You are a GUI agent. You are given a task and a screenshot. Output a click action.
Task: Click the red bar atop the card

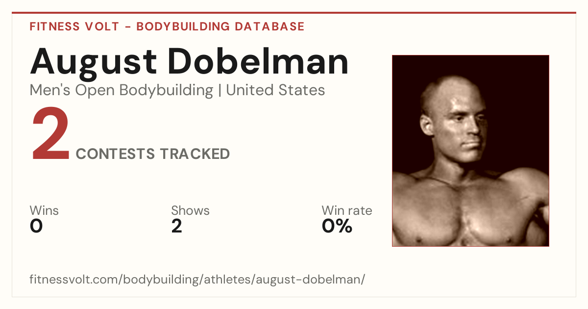[x=294, y=13]
